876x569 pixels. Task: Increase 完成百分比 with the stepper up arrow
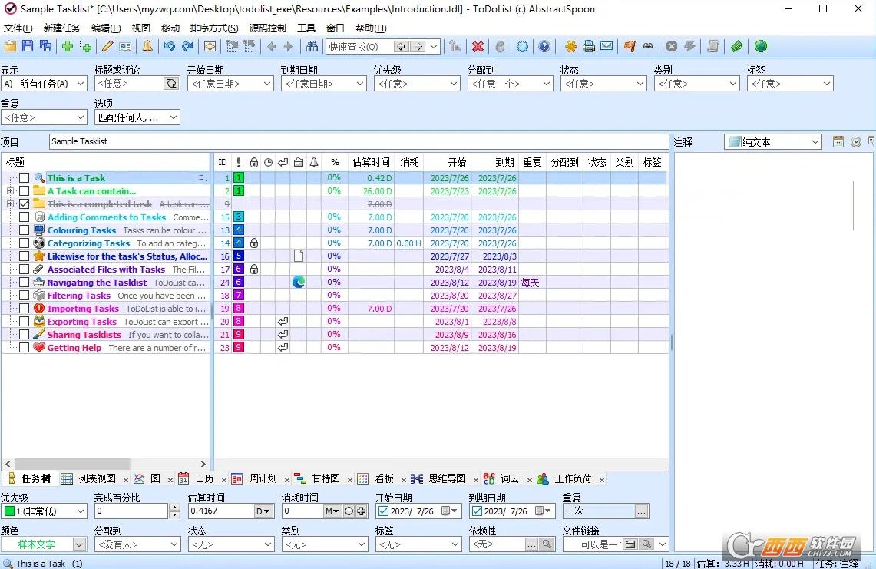(x=174, y=508)
